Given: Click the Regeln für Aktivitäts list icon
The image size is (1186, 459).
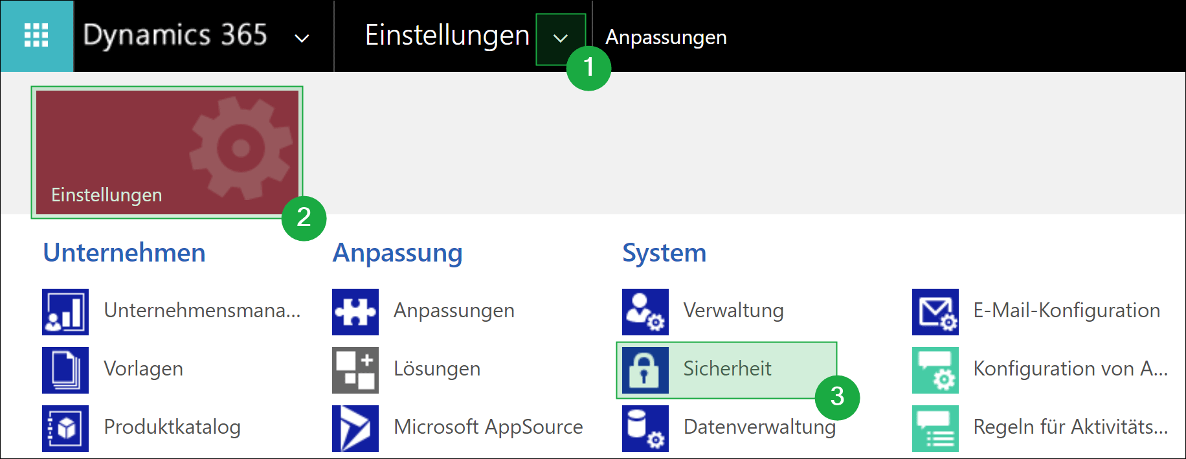Looking at the screenshot, I should [935, 429].
